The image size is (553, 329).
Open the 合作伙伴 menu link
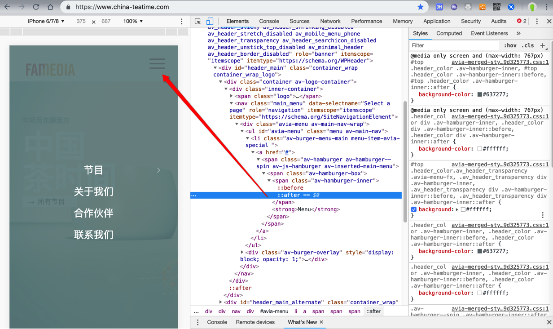93,213
